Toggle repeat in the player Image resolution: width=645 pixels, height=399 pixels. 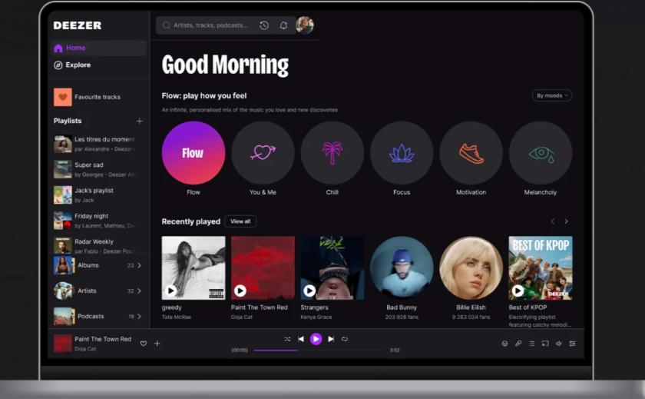point(345,339)
